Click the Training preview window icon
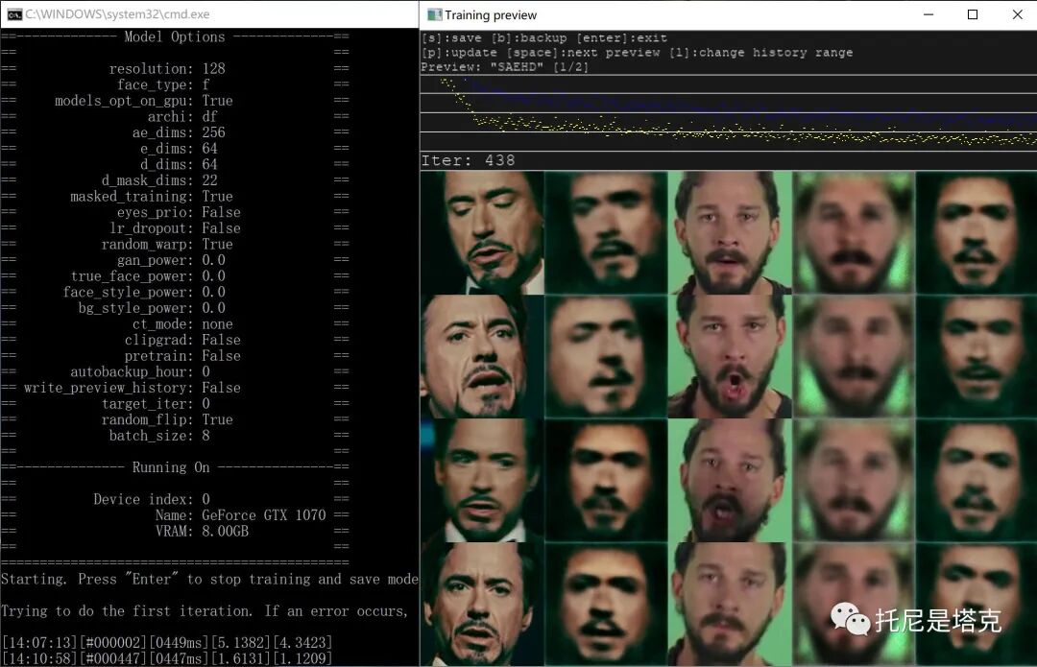Viewport: 1037px width, 667px height. click(x=434, y=14)
